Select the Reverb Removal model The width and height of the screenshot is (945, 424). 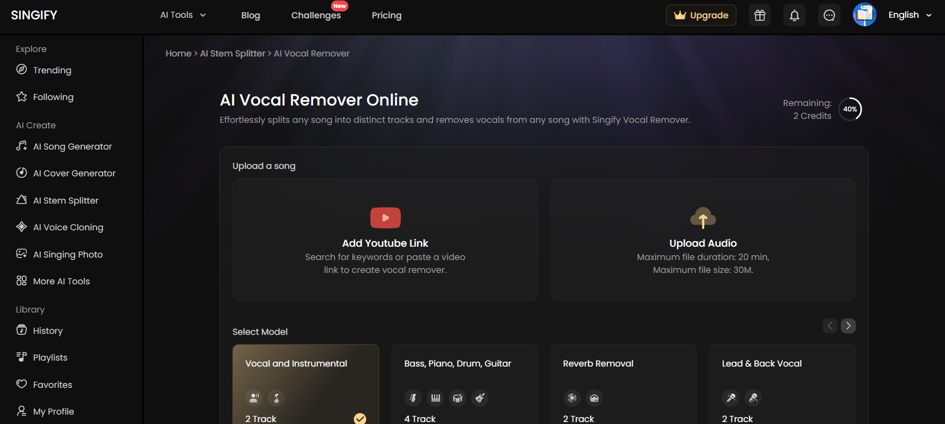point(623,384)
